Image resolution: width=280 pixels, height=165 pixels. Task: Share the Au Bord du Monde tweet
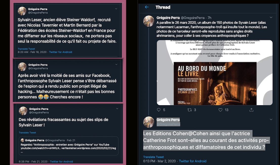(x=251, y=110)
